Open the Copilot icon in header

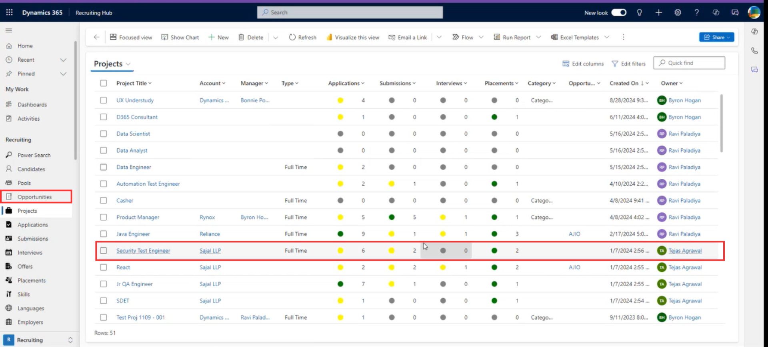pyautogui.click(x=716, y=12)
